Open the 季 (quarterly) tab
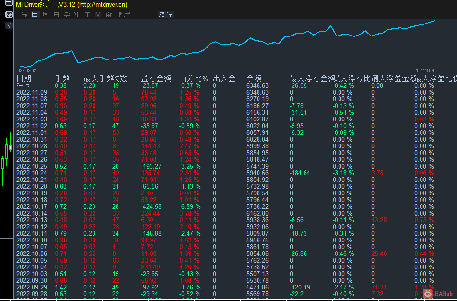457x301 pixels. click(66, 14)
